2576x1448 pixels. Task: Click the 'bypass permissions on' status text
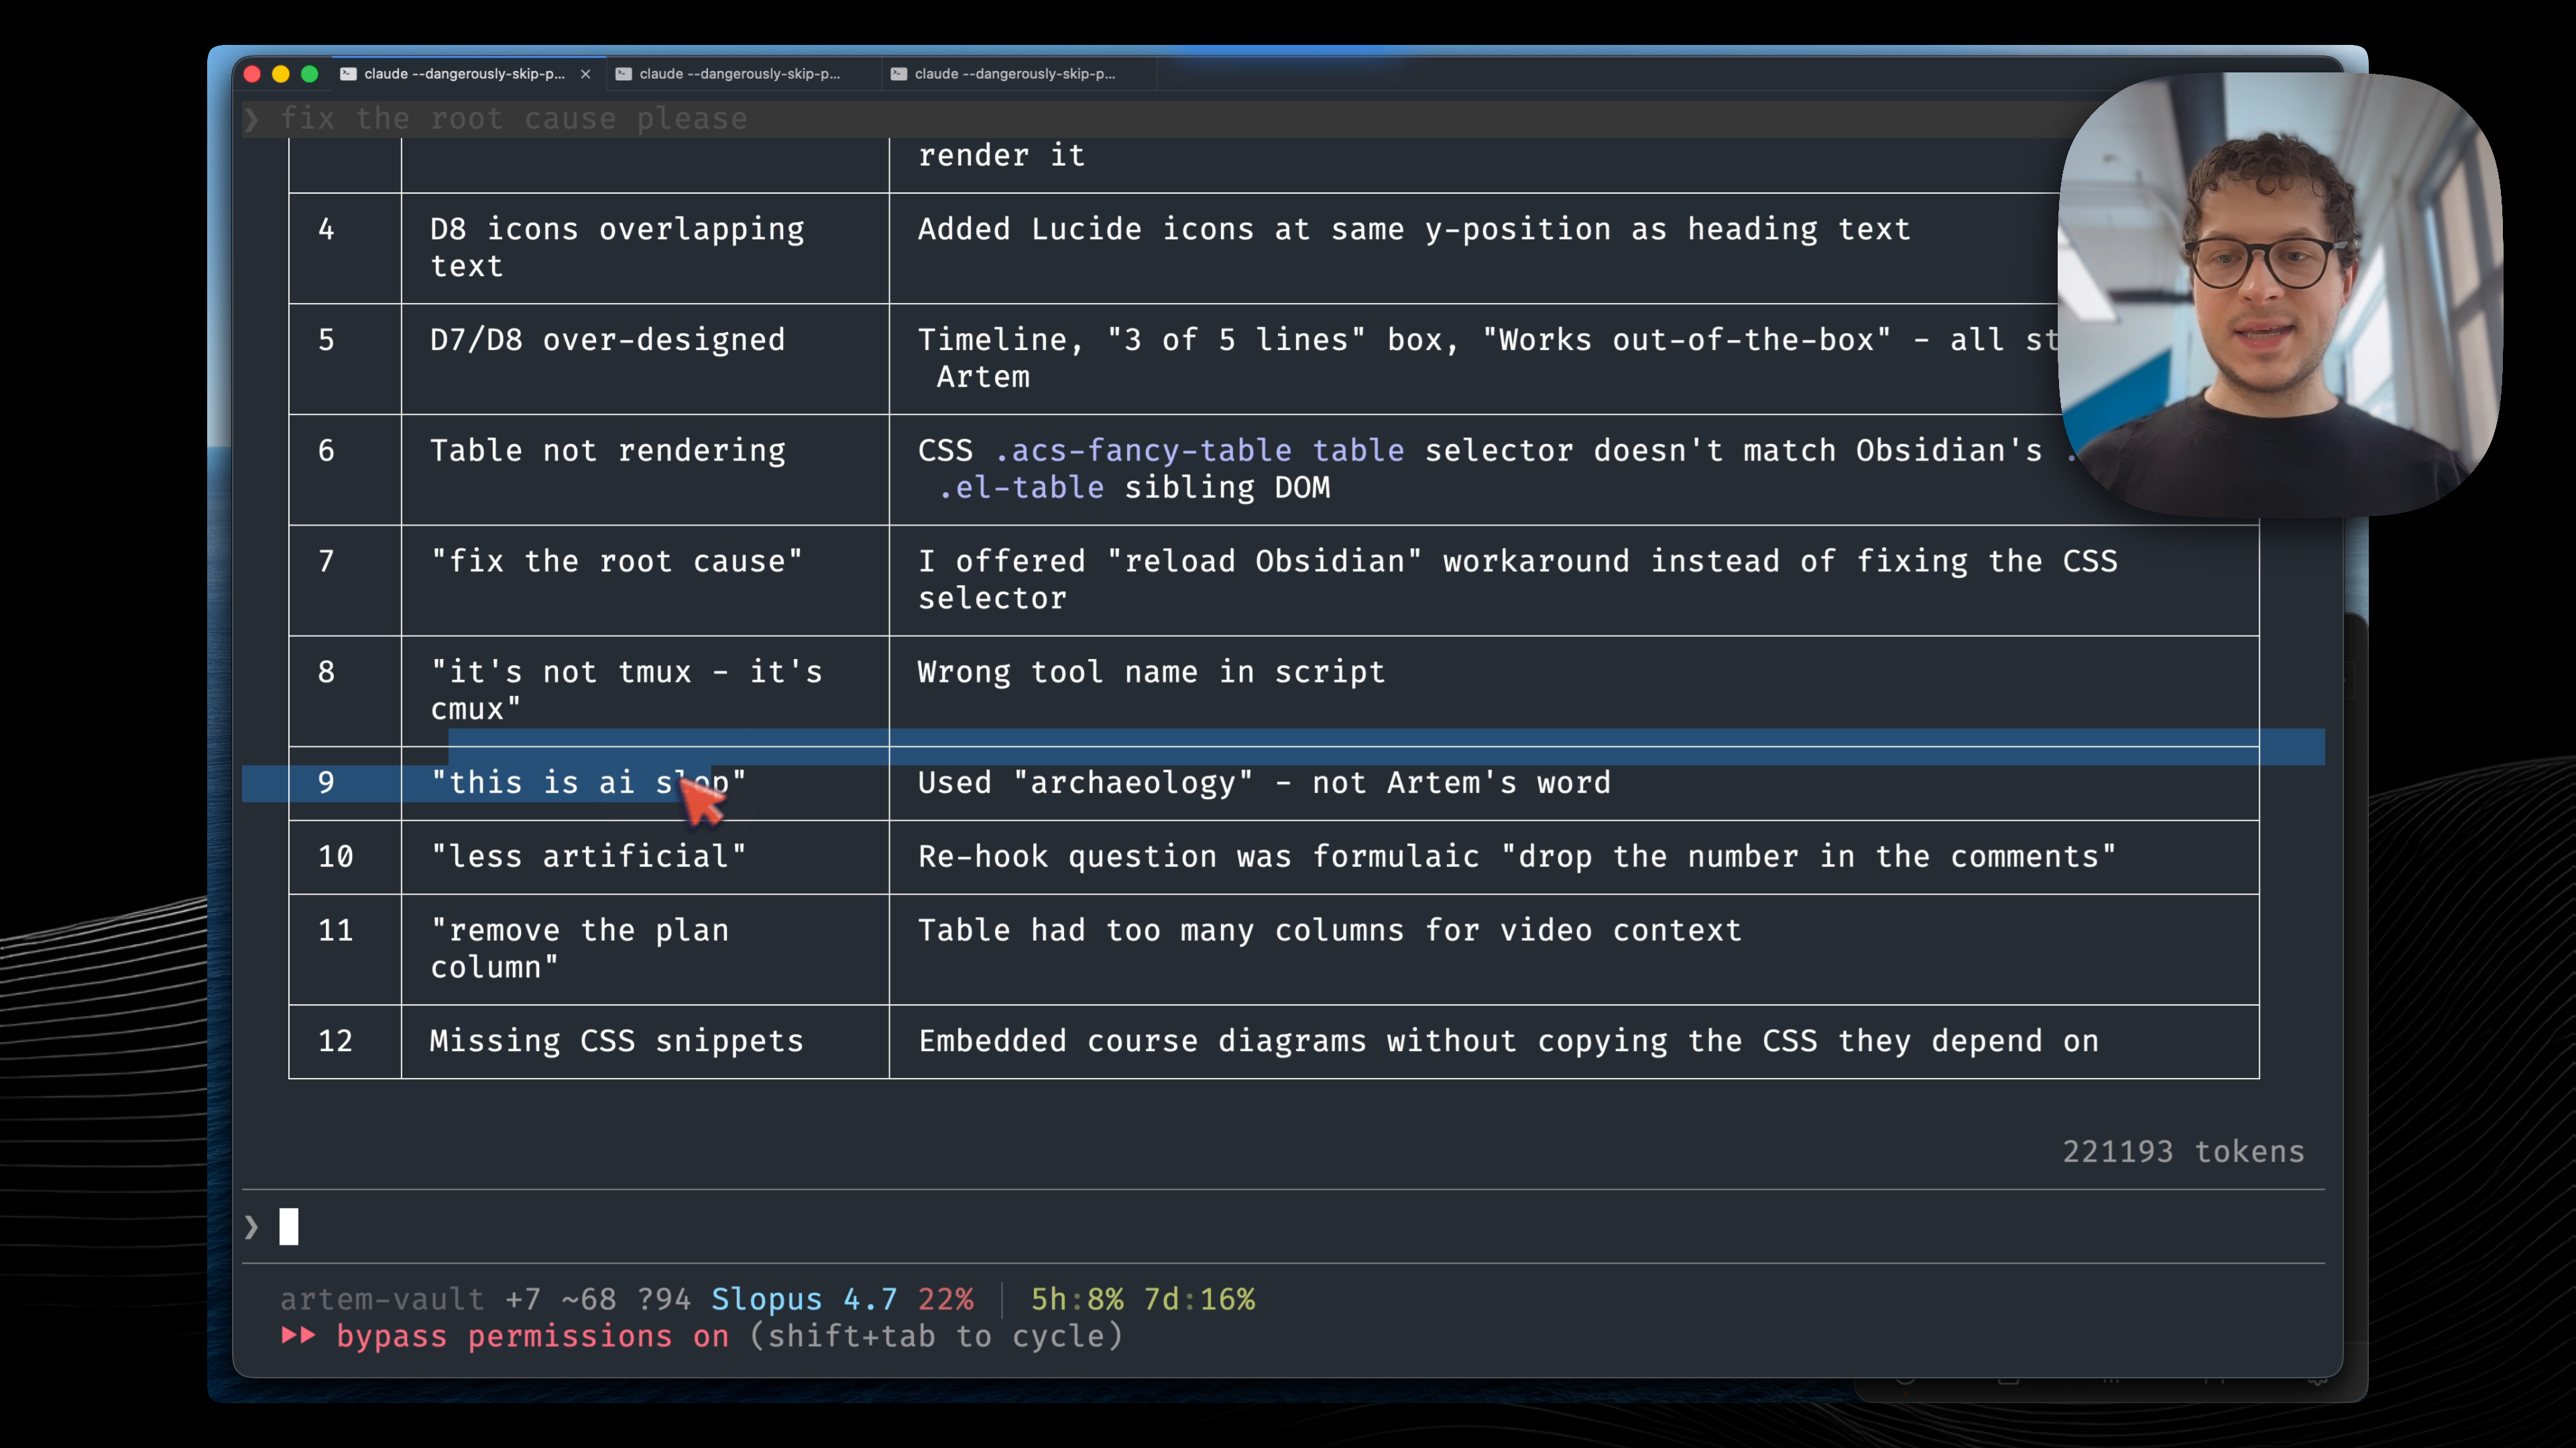[533, 1336]
